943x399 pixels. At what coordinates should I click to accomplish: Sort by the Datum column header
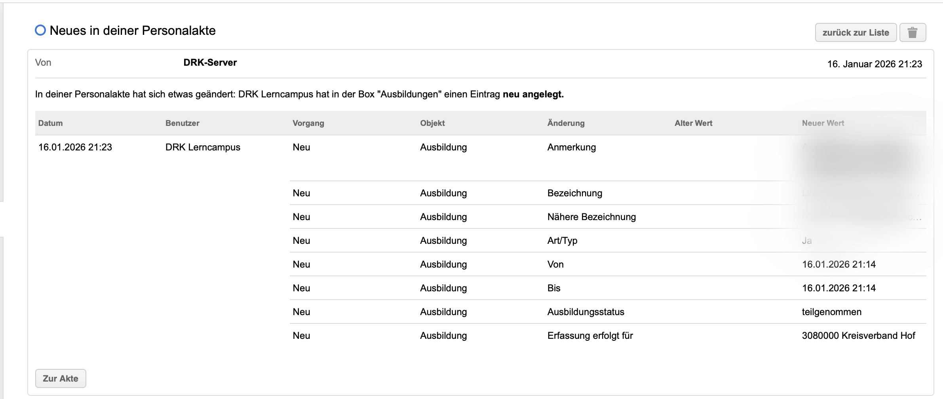tap(50, 123)
